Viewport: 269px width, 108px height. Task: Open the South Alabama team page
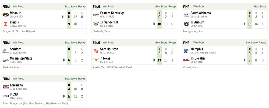[200, 13]
